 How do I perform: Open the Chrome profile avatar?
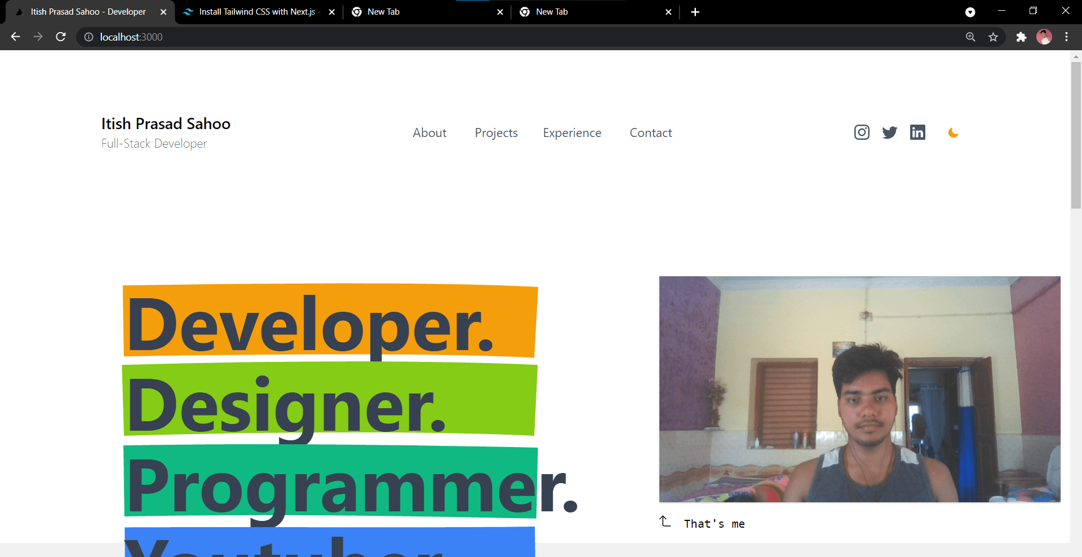coord(1044,37)
